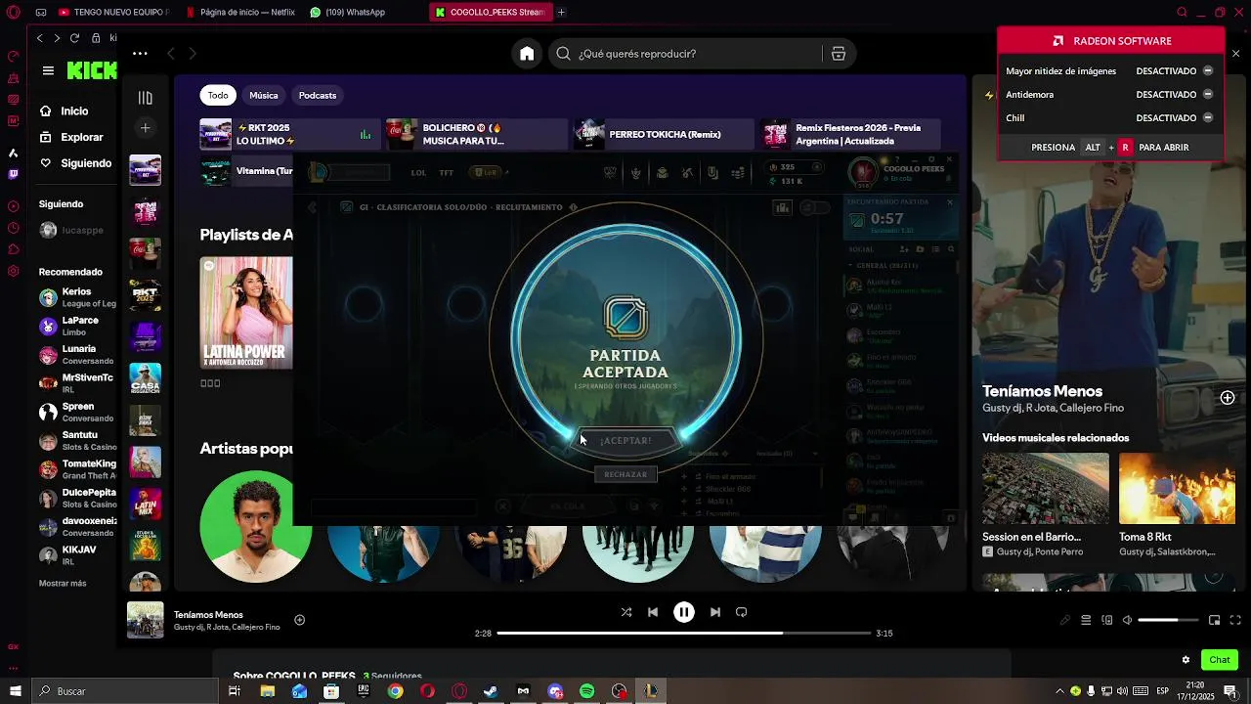Screen dimensions: 1251x704
Task: Open Spotify's three-dot app menu
Action: tap(140, 54)
